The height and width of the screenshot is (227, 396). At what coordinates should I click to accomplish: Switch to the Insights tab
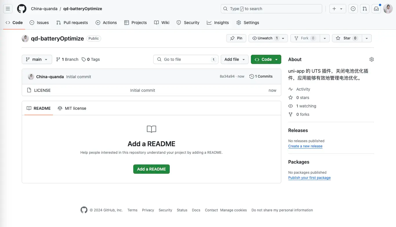tap(218, 22)
